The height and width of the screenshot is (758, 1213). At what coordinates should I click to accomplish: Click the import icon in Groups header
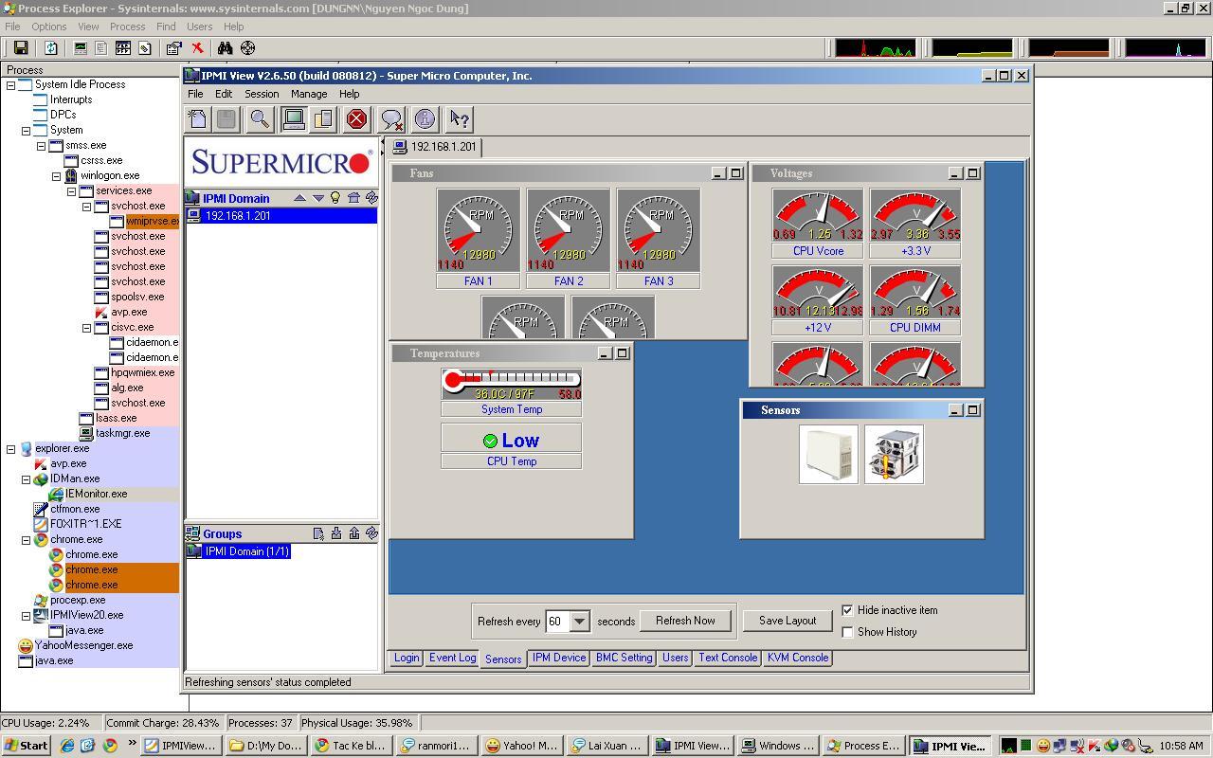point(336,533)
